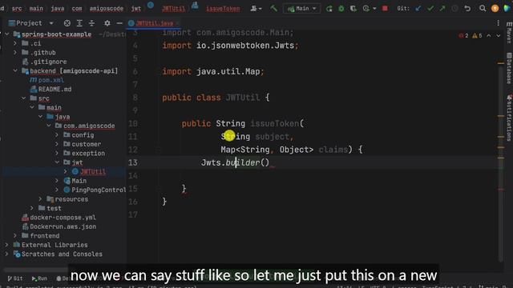Click the Rollback undo arrow icon
This screenshot has width=513, height=288.
(467, 9)
